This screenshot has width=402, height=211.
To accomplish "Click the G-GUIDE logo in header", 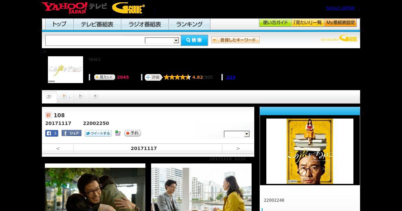I will coord(128,8).
